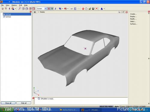Toggle Auto in the status bar
150x112 pixels.
coord(117,106)
